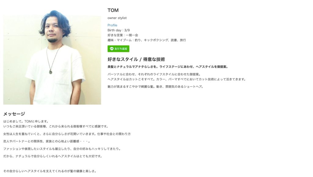Click the ファッションや表現したいスタイル sentence

[x=62, y=149]
